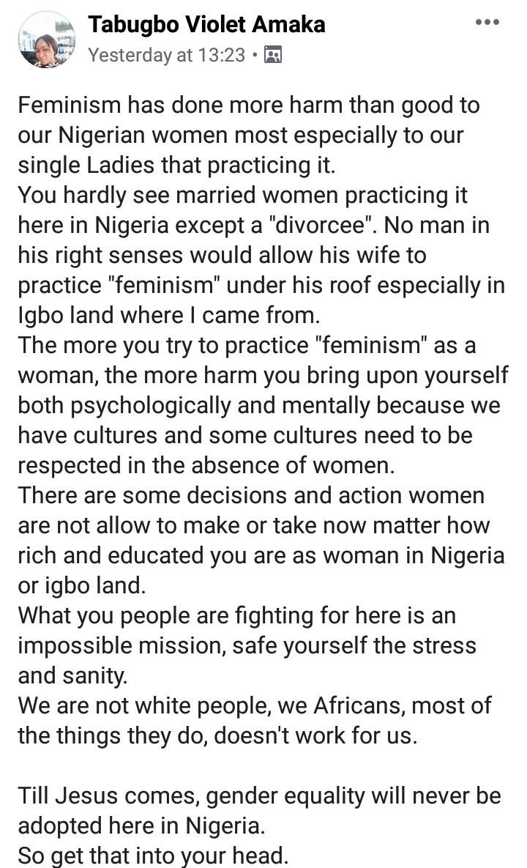Click the line "Till Jesus comes, gender equality"

pyautogui.click(x=260, y=795)
